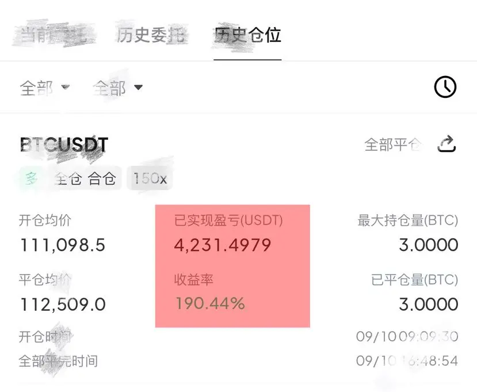Tap the 收益率 190.44% value
477x392 pixels.
point(210,303)
